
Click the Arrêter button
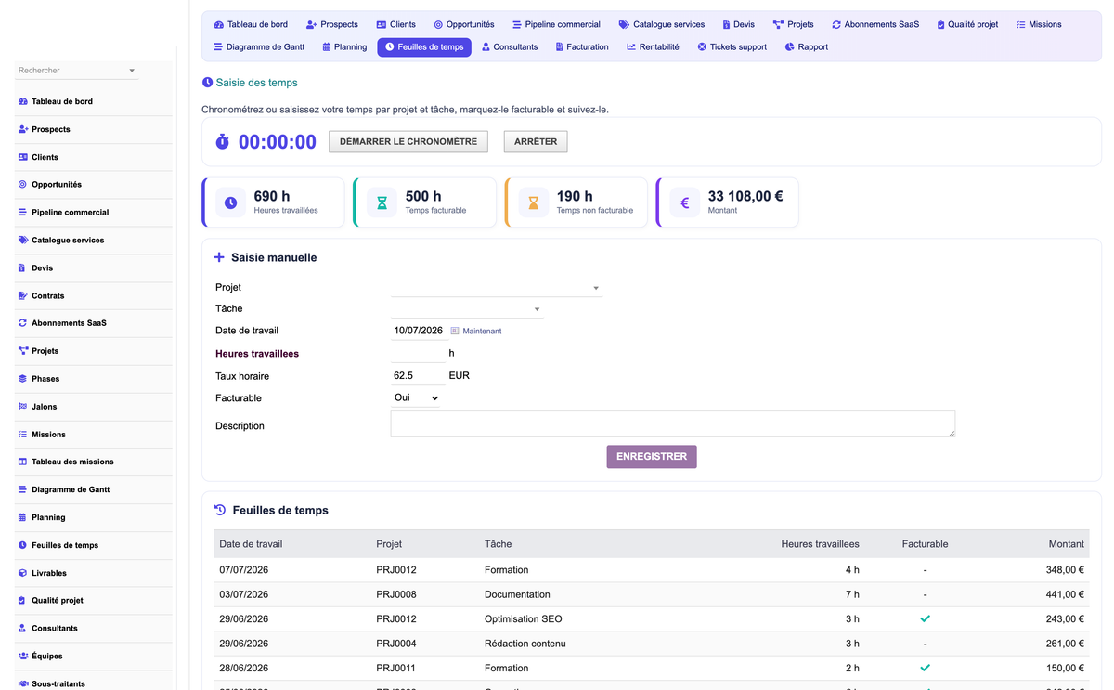tap(536, 142)
